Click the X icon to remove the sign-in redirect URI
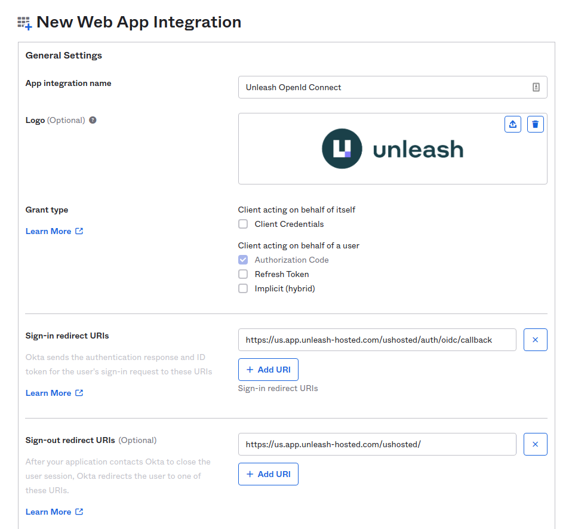 (x=535, y=339)
